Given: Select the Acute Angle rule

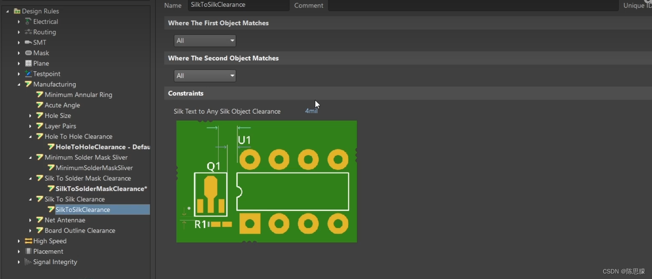Looking at the screenshot, I should pos(62,105).
